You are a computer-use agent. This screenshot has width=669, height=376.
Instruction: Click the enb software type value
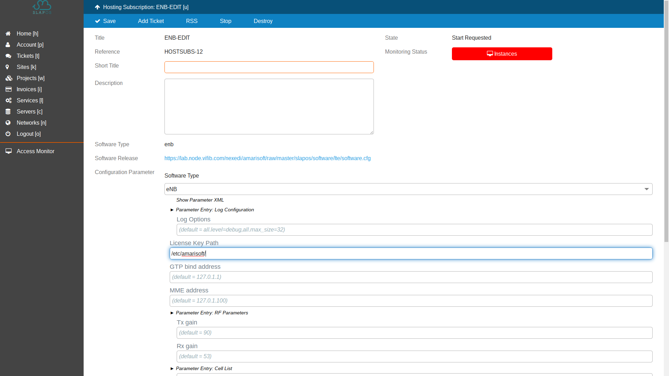(169, 144)
